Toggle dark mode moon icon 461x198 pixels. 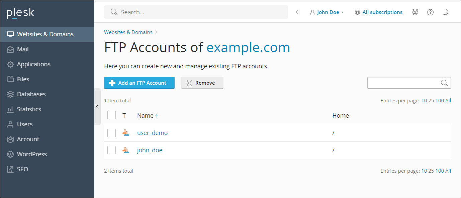pyautogui.click(x=445, y=12)
